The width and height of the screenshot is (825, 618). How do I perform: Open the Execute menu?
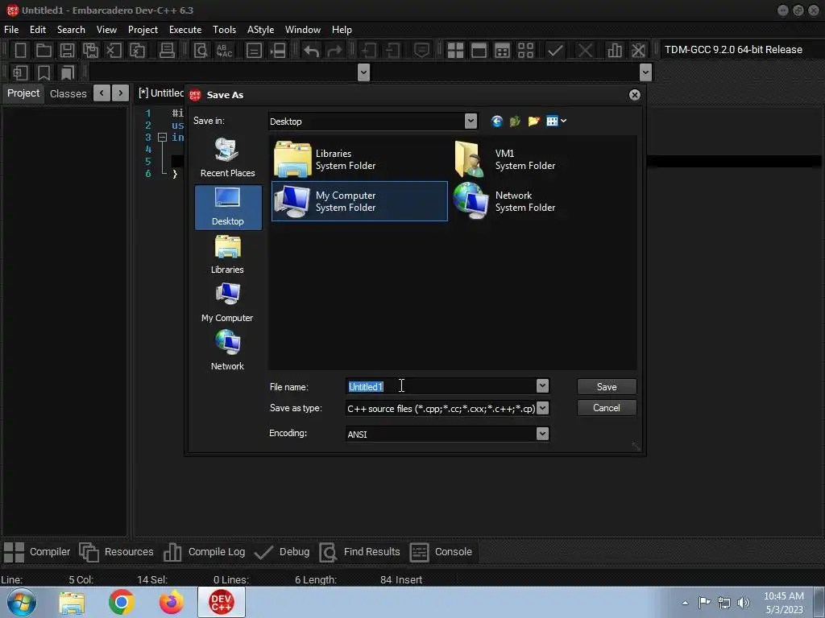click(x=185, y=30)
